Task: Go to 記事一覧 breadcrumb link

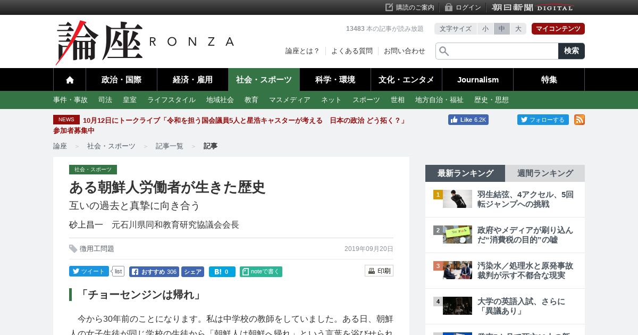Action: point(170,146)
